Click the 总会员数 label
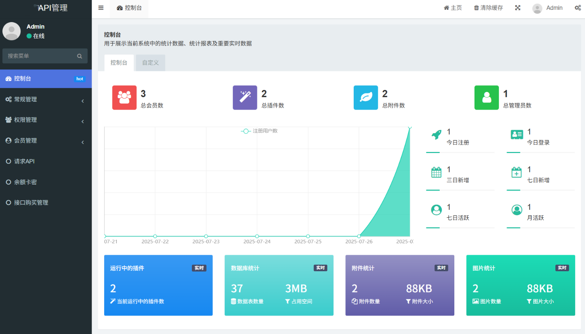 pyautogui.click(x=152, y=105)
